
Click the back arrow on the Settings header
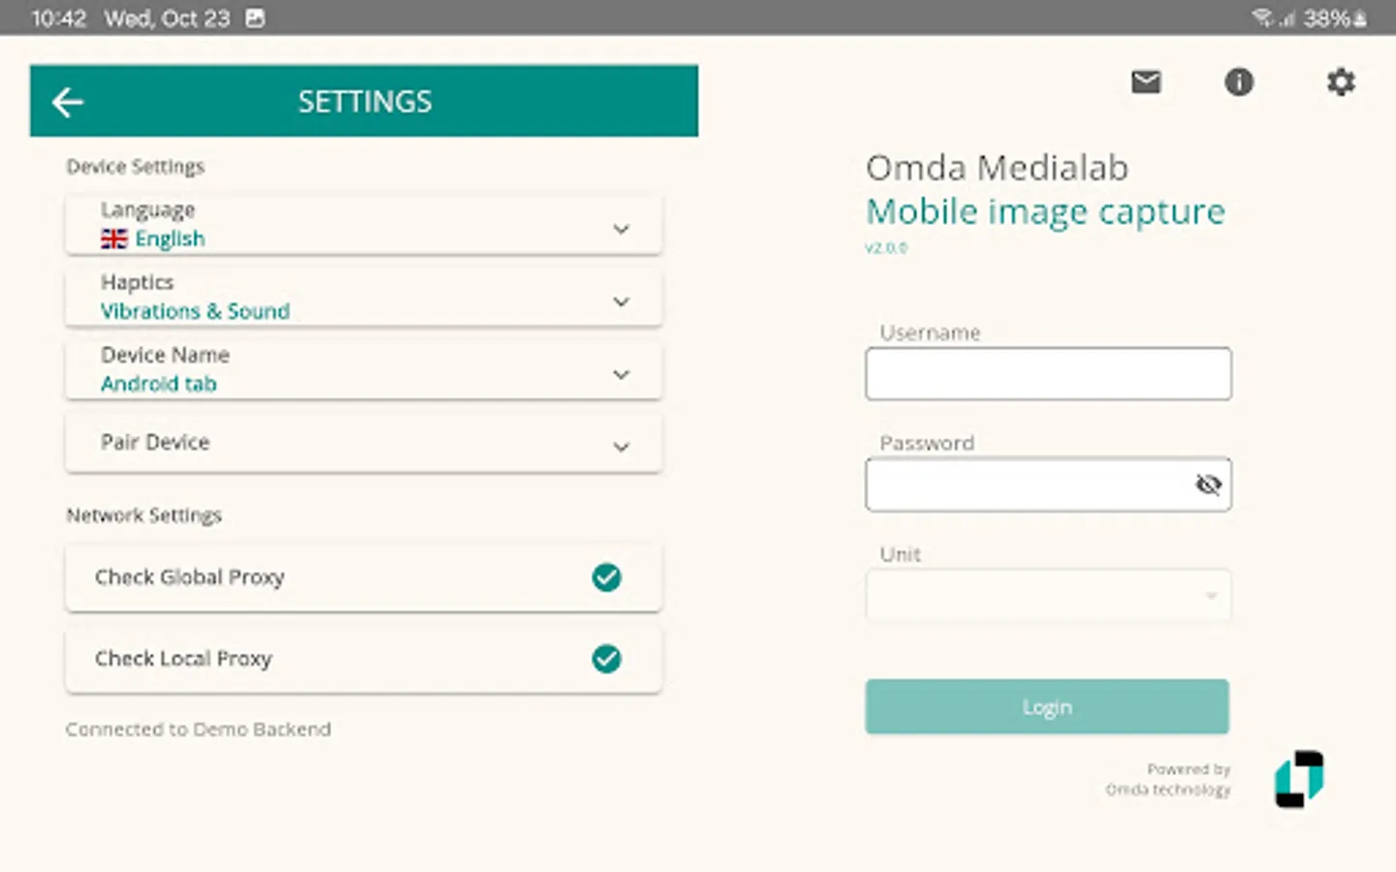(x=66, y=101)
